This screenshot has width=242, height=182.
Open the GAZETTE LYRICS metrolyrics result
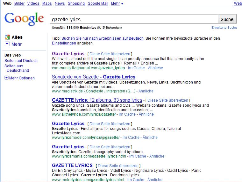pos(72,165)
